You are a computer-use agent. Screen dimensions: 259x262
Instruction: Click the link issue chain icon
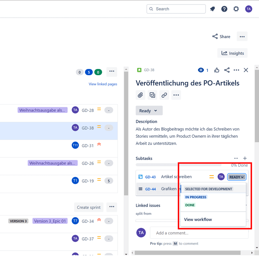(164, 95)
